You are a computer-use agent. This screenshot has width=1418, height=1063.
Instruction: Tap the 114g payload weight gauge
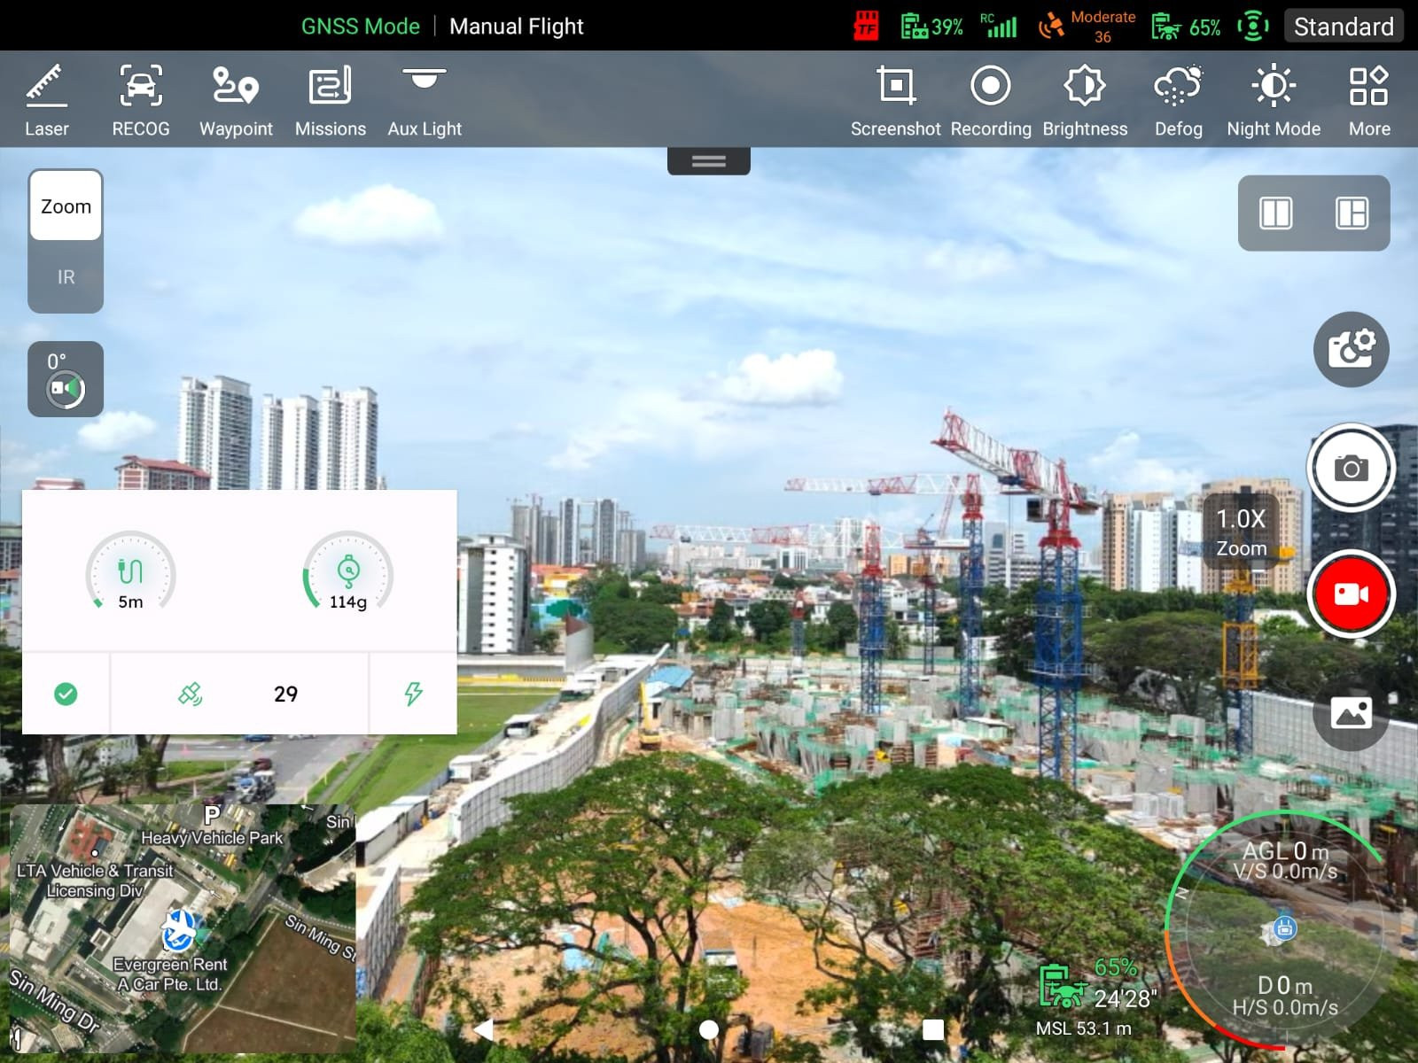pyautogui.click(x=348, y=572)
